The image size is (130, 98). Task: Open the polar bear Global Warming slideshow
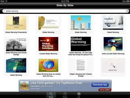coord(113,23)
